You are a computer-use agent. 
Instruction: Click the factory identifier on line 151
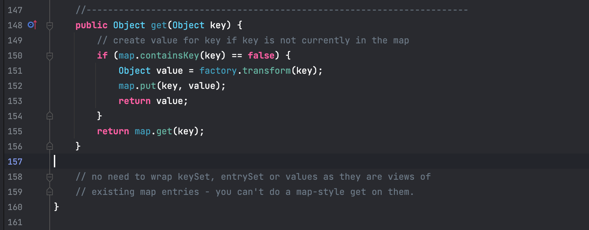[x=218, y=71]
